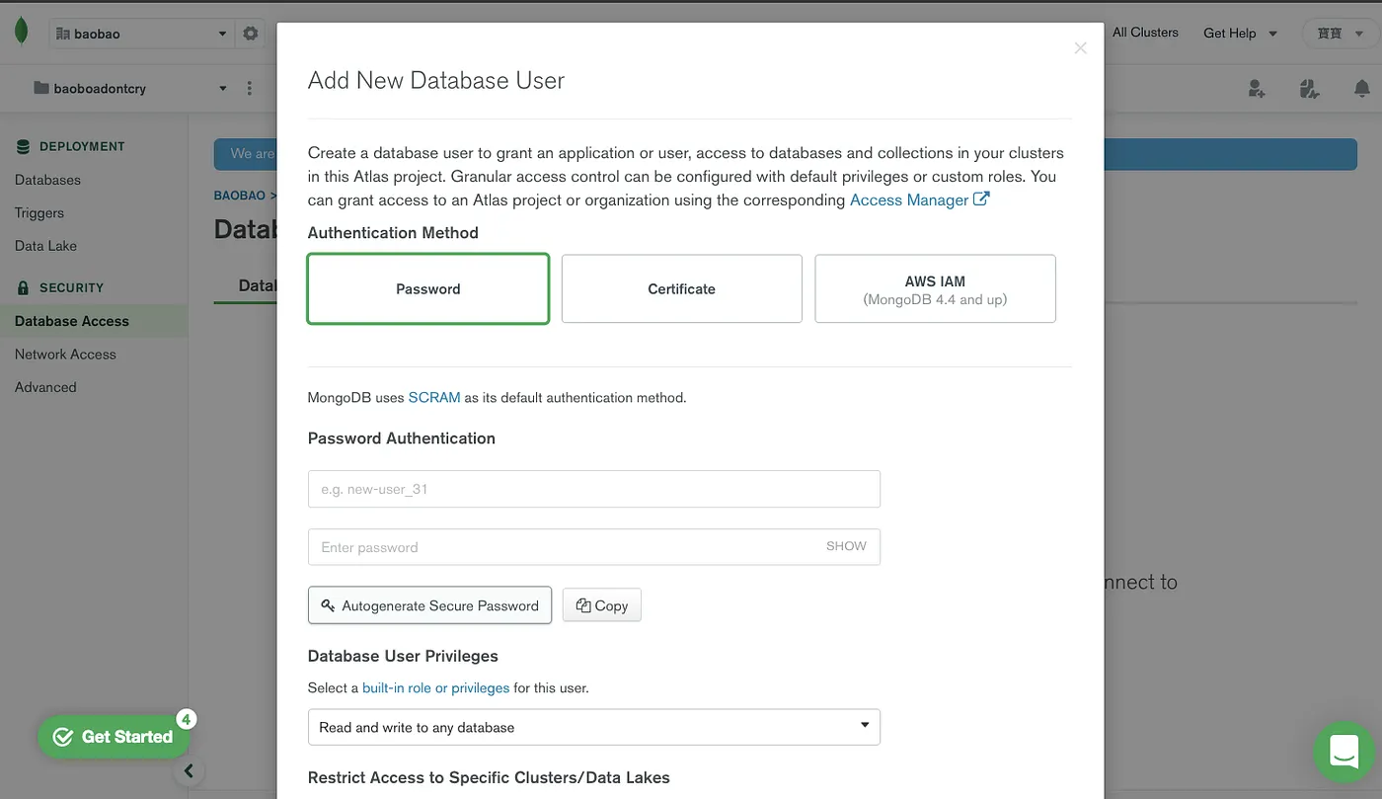
Task: Open the notifications bell
Action: [x=1362, y=89]
